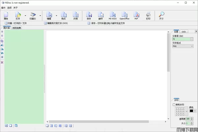Click the 扫描仪 (Scanner) toolbar icon
Viewport: 198px width, 132px height.
(x=33, y=15)
